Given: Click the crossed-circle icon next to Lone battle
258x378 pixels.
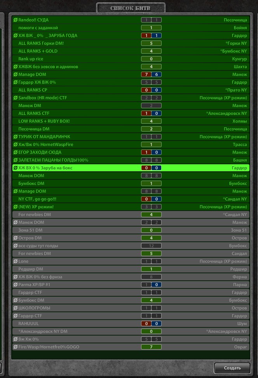Looking at the screenshot, I should tap(16, 261).
